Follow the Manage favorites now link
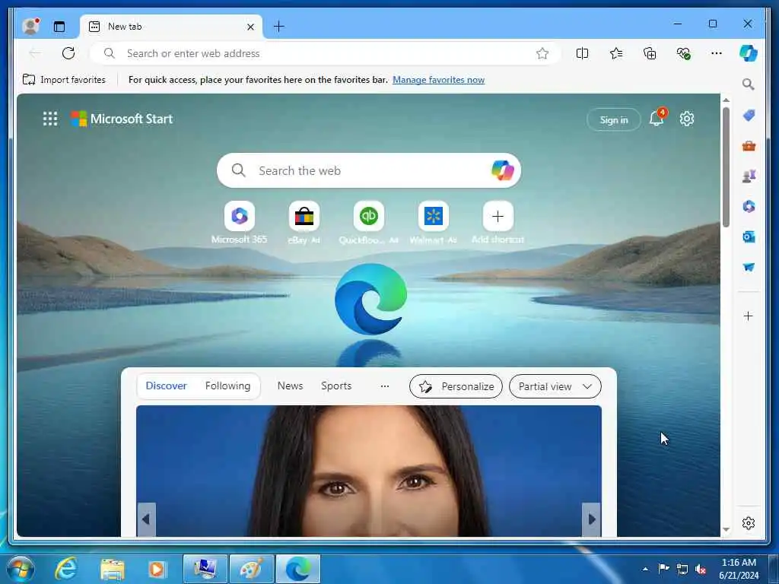This screenshot has width=779, height=584. [x=438, y=79]
